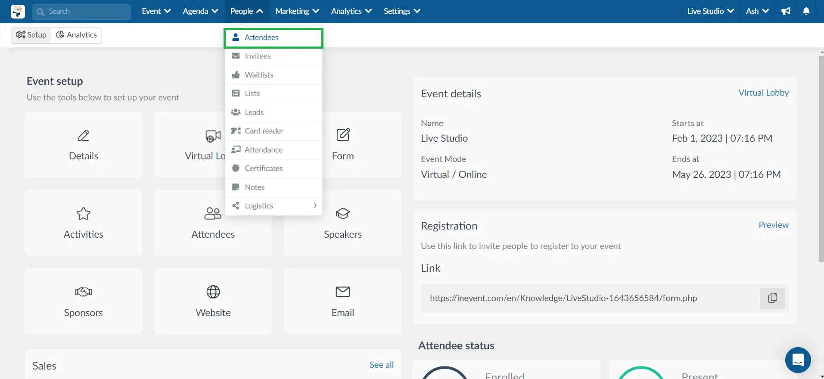Click the Notes sticky icon

click(236, 187)
